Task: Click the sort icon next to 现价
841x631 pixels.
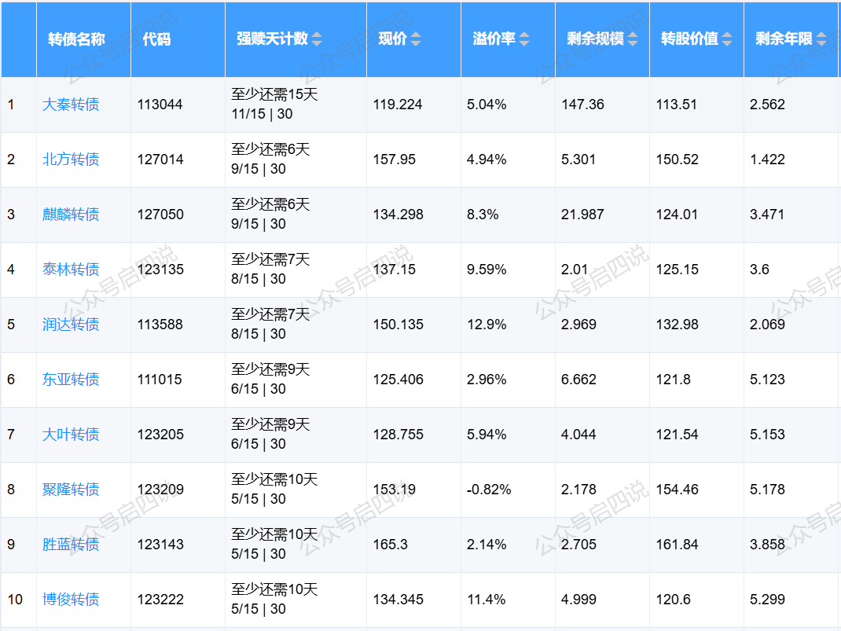Action: 416,39
